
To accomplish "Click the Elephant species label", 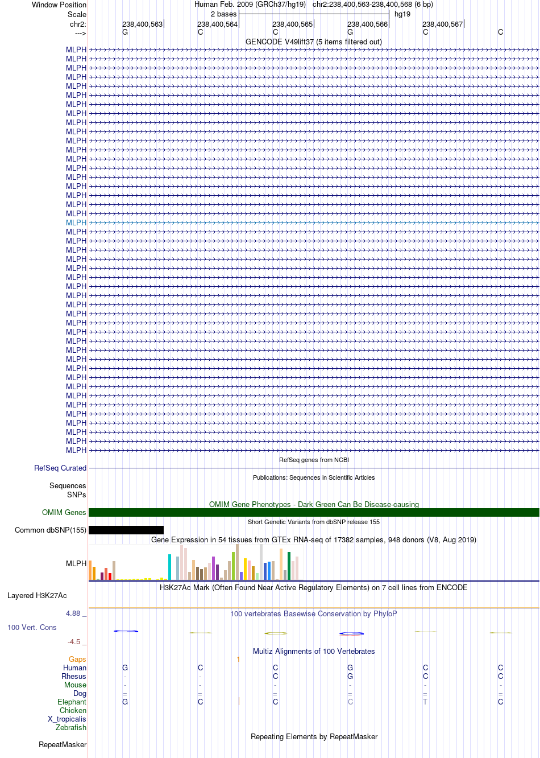I will 72,702.
